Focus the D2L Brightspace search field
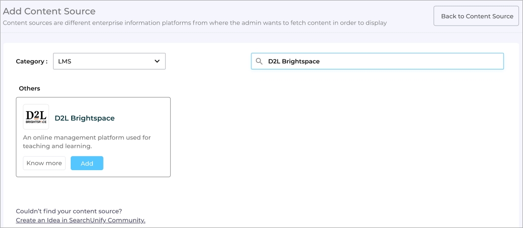523x228 pixels. click(x=384, y=61)
